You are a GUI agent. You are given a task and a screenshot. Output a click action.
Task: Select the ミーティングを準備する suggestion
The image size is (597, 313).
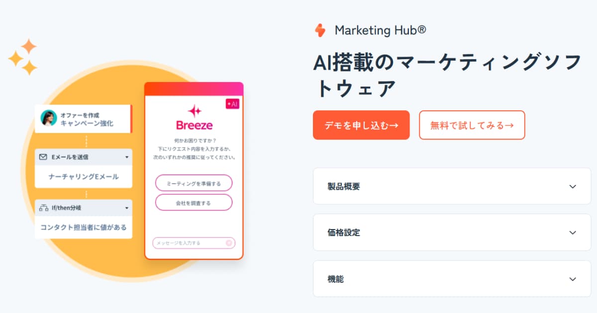[x=194, y=183]
